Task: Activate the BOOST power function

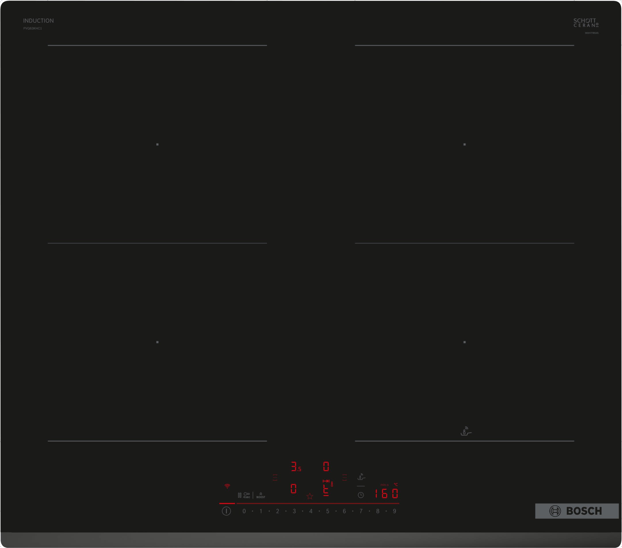Action: pos(261,495)
